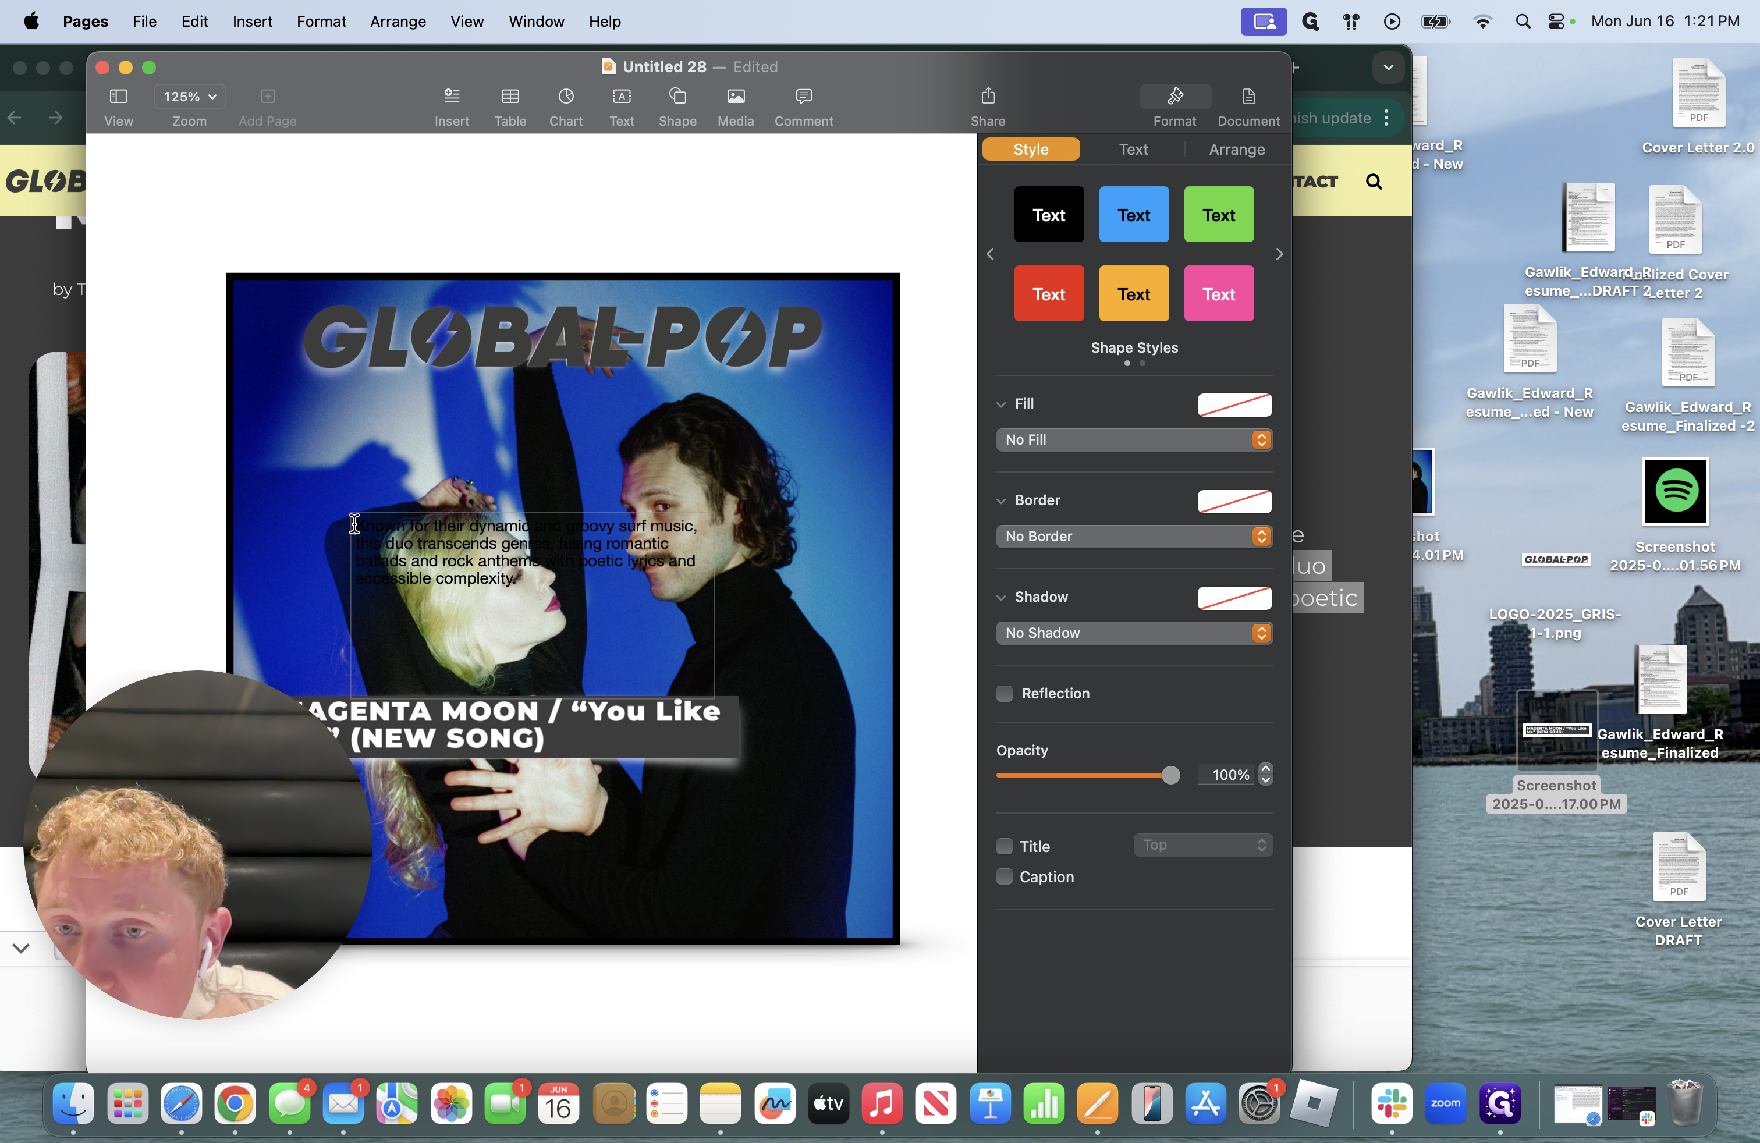Collapse the Border section chevron
1760x1143 pixels.
tap(1001, 500)
